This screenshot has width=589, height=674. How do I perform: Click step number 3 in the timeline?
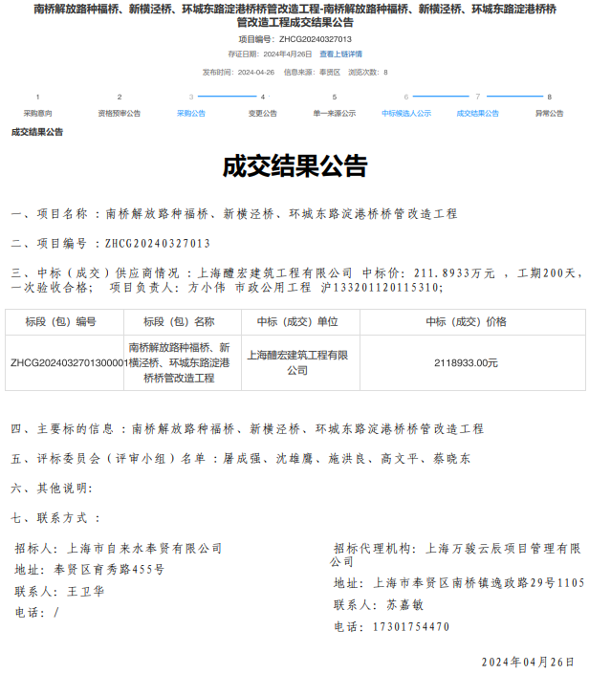pos(191,97)
